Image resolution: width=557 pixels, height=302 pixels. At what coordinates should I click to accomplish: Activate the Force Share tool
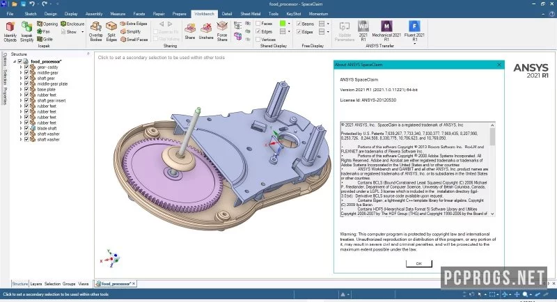222,31
